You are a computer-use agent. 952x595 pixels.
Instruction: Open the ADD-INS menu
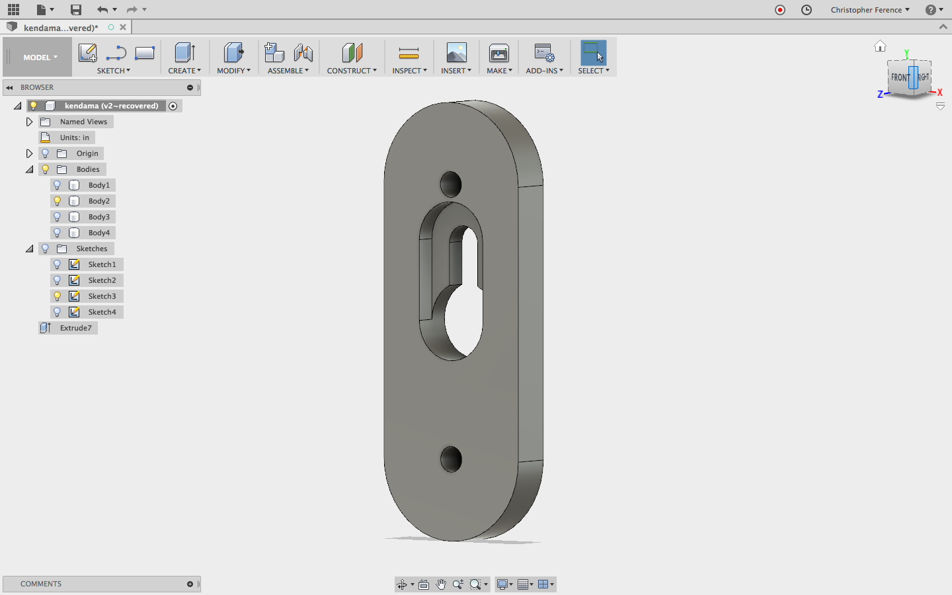(545, 71)
